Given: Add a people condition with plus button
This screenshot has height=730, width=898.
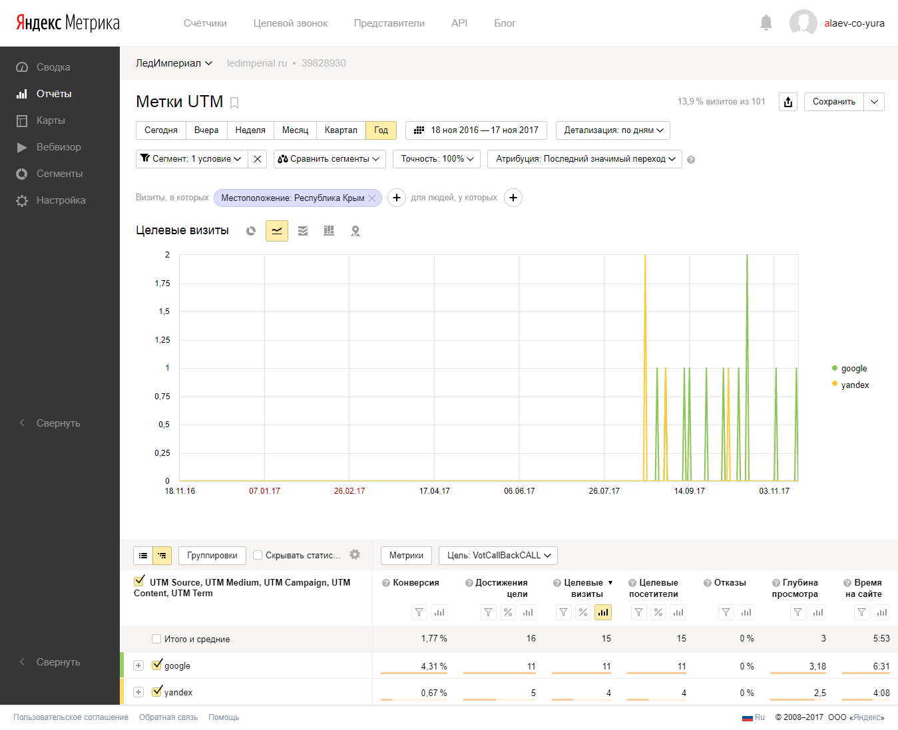Looking at the screenshot, I should click(x=513, y=198).
